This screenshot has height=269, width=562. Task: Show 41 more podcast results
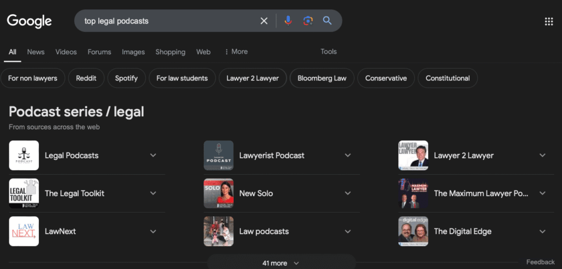click(x=280, y=263)
